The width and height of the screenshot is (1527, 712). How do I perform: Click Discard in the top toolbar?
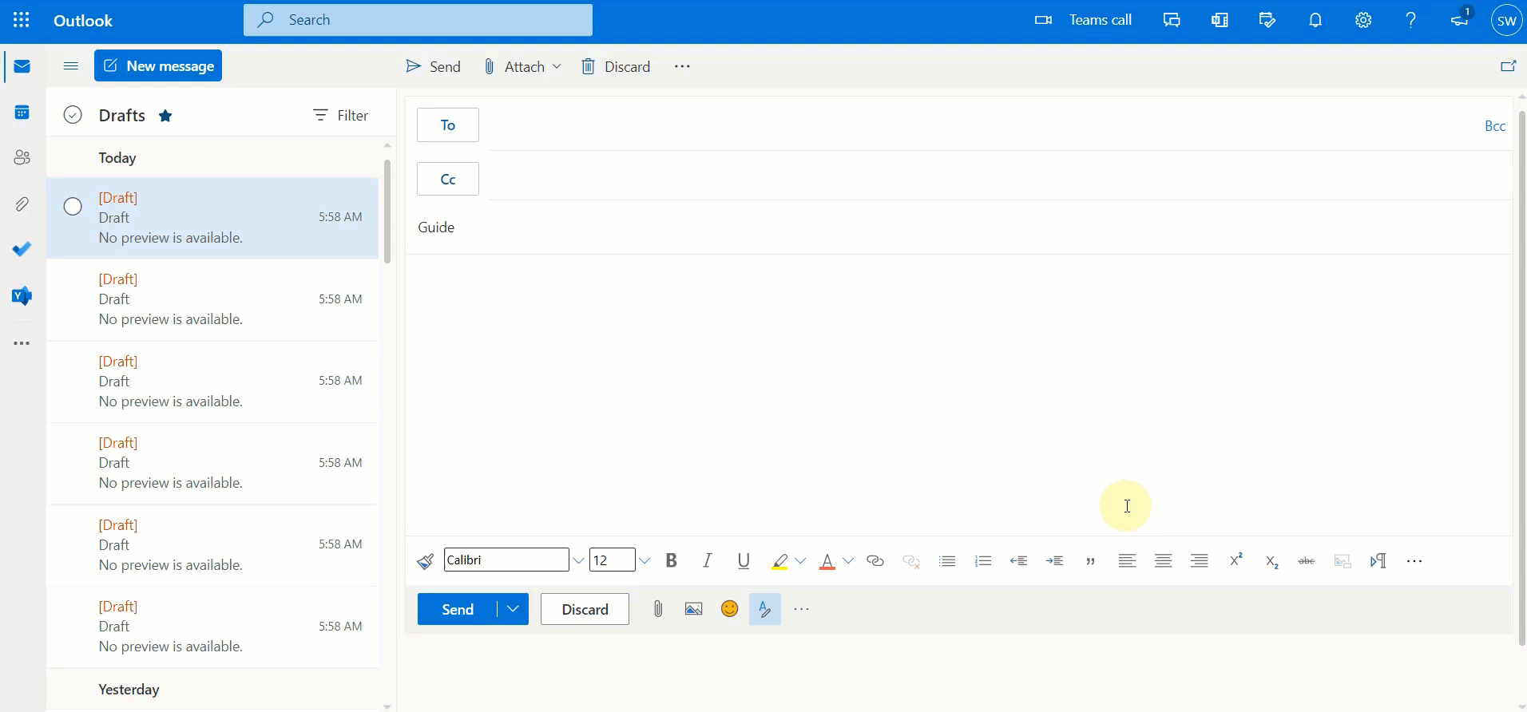coord(616,66)
